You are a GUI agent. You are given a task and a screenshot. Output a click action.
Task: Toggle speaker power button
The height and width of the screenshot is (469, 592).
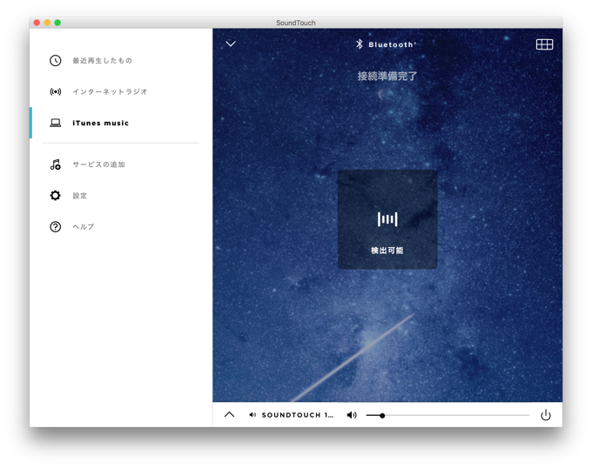point(546,415)
